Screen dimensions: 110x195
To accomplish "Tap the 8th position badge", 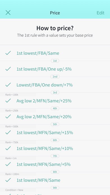I will 55,172.
